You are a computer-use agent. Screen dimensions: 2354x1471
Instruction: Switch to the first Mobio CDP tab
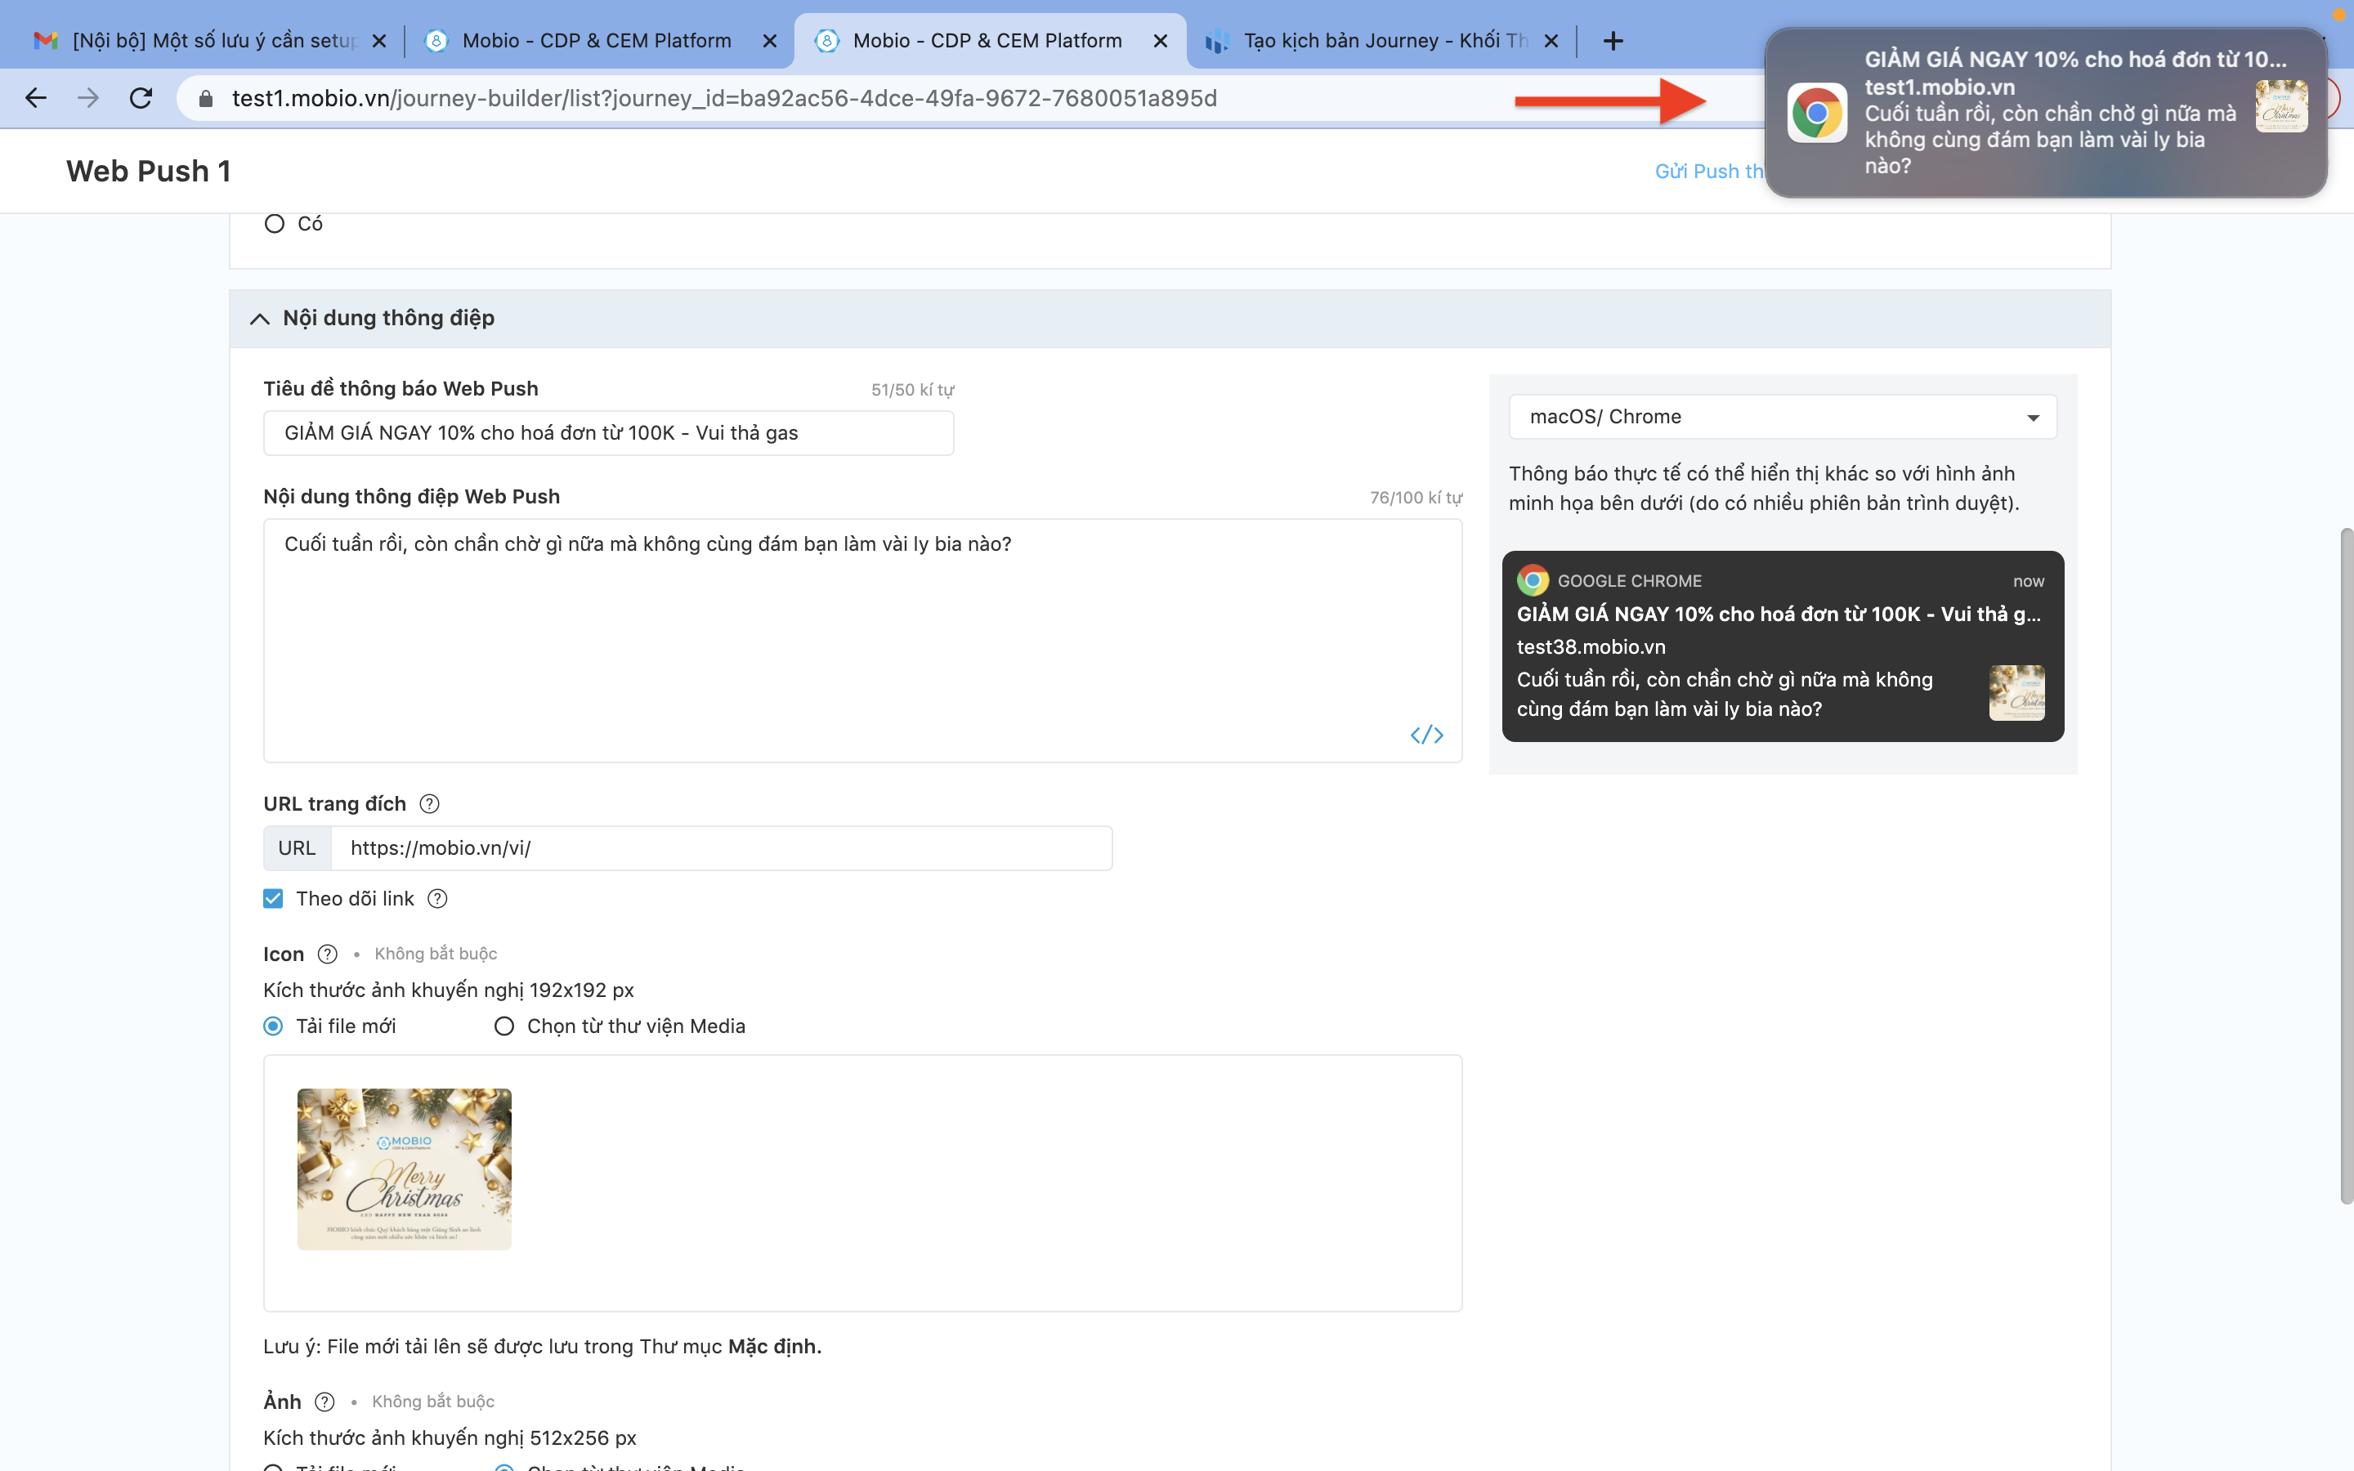coord(595,41)
